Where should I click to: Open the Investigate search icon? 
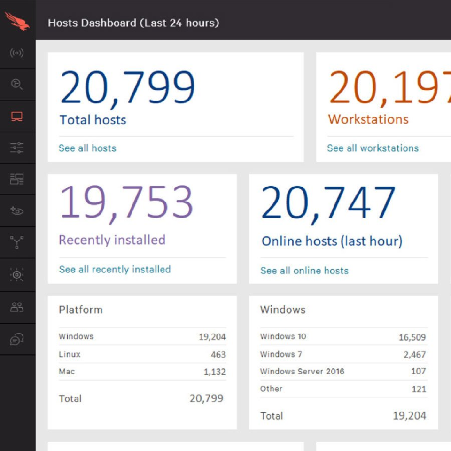[17, 85]
